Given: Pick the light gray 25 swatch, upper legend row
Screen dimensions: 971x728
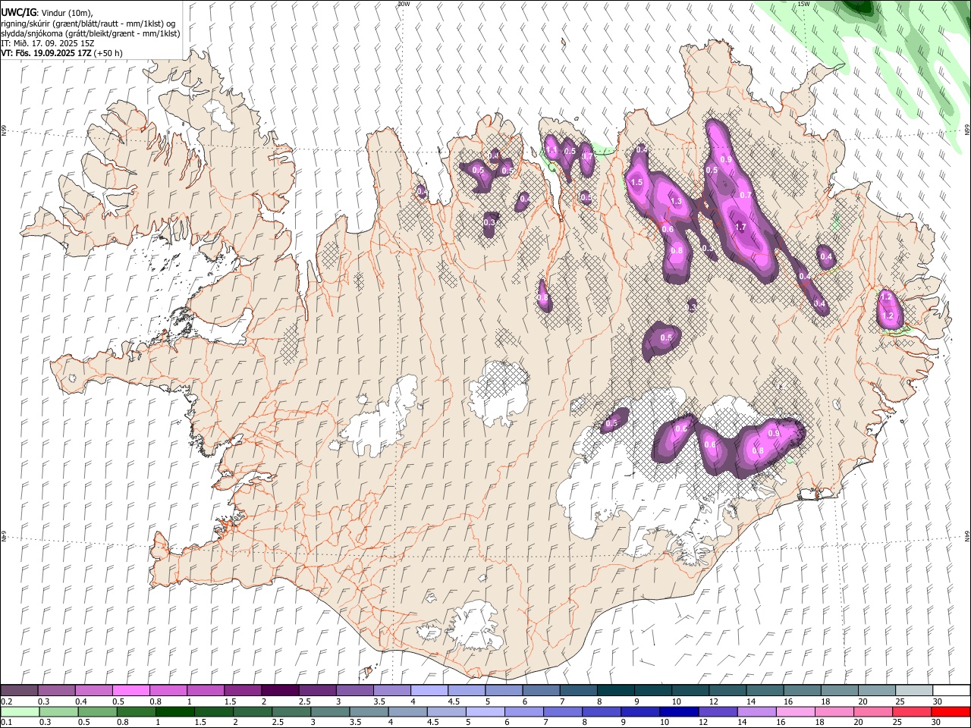Looking at the screenshot, I should (914, 690).
